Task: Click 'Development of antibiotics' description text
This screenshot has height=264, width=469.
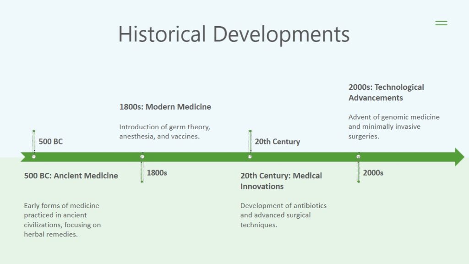Action: tap(283, 215)
